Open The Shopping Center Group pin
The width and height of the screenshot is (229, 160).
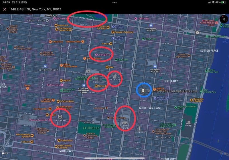pos(57,29)
